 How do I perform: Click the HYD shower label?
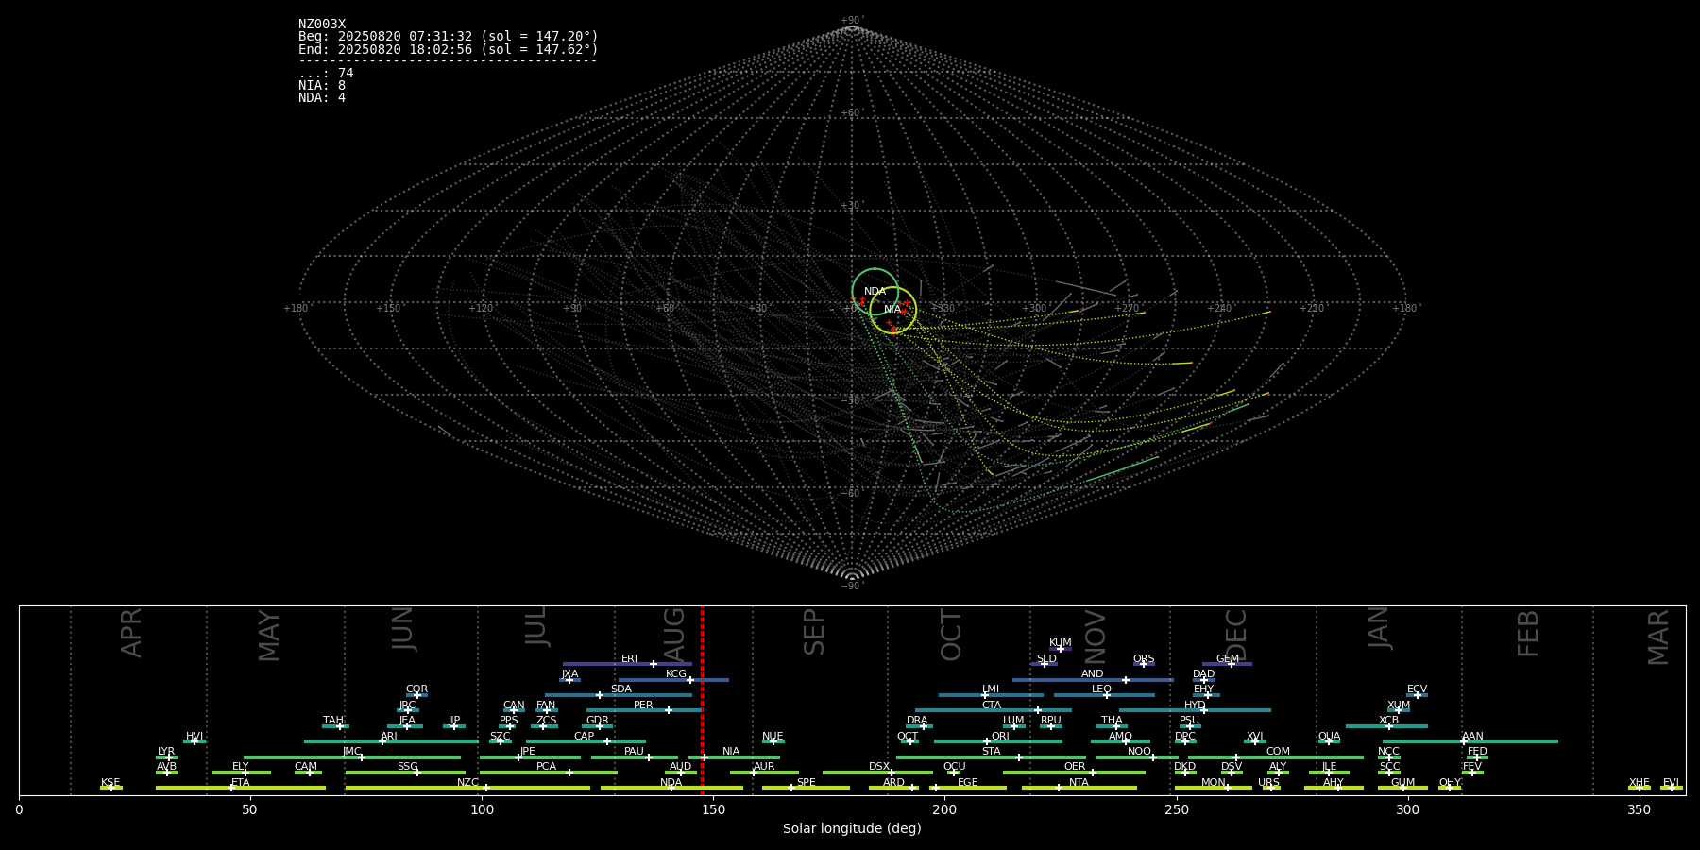point(1195,705)
